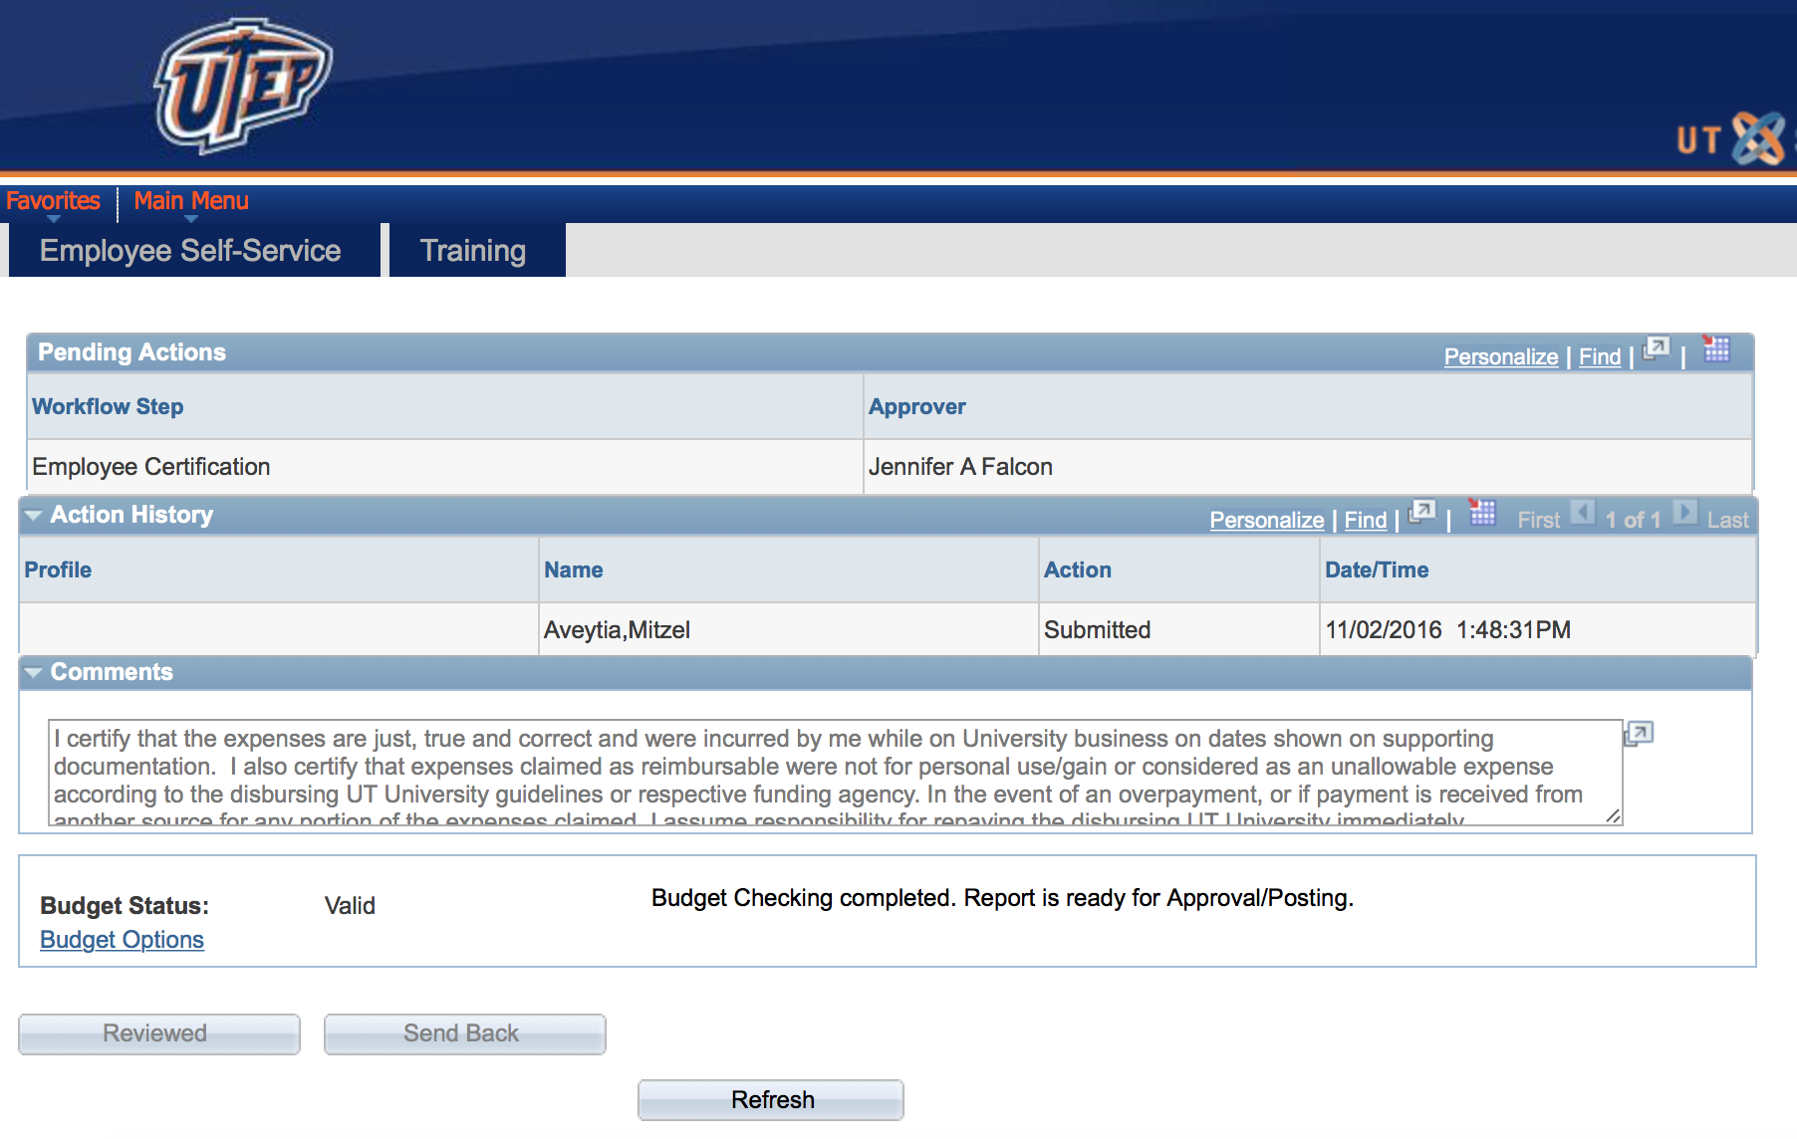Download Action History grid to spreadsheet icon
This screenshot has height=1139, width=1797.
[x=1482, y=513]
